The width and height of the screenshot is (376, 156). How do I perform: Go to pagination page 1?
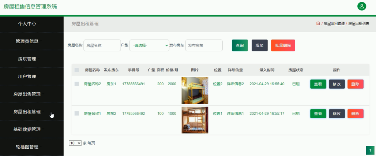click(370, 150)
